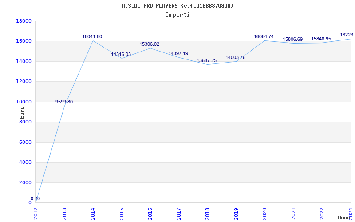Image resolution: width=355 pixels, height=222 pixels.
Task: Click the 4000 y-axis tick label
Action: 25,163
